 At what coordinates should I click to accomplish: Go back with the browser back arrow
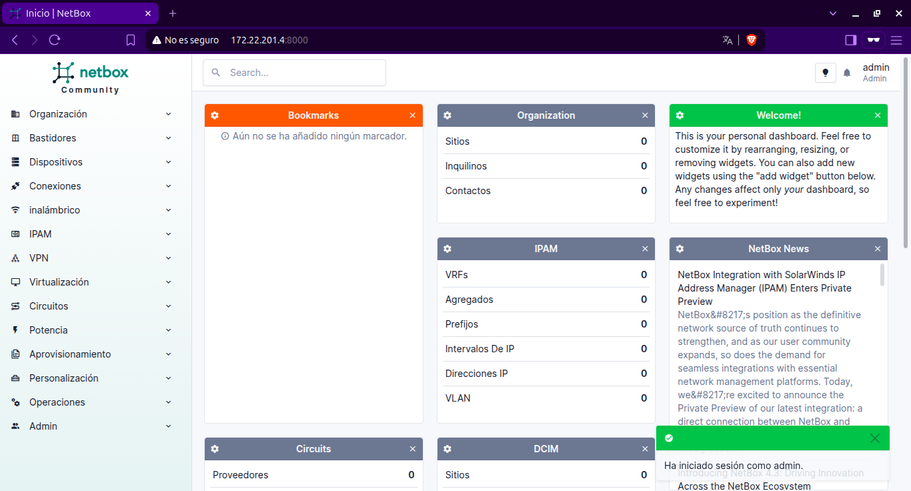point(15,40)
